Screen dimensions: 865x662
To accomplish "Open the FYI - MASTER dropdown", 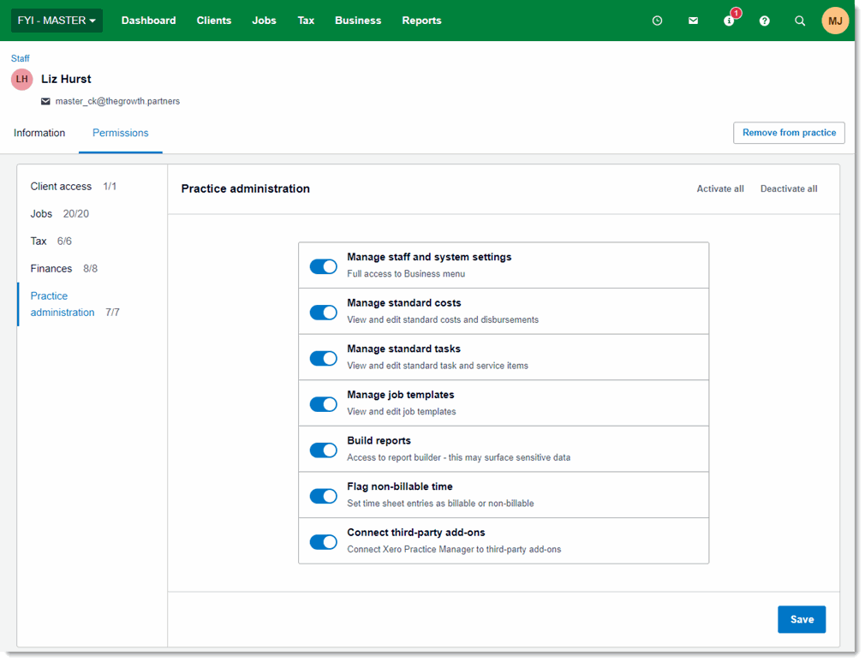I will 57,21.
